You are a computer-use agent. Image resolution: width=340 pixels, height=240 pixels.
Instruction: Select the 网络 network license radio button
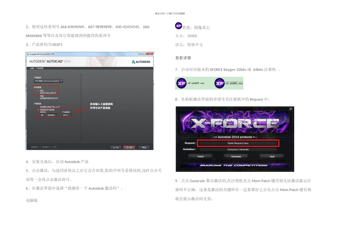39,96
